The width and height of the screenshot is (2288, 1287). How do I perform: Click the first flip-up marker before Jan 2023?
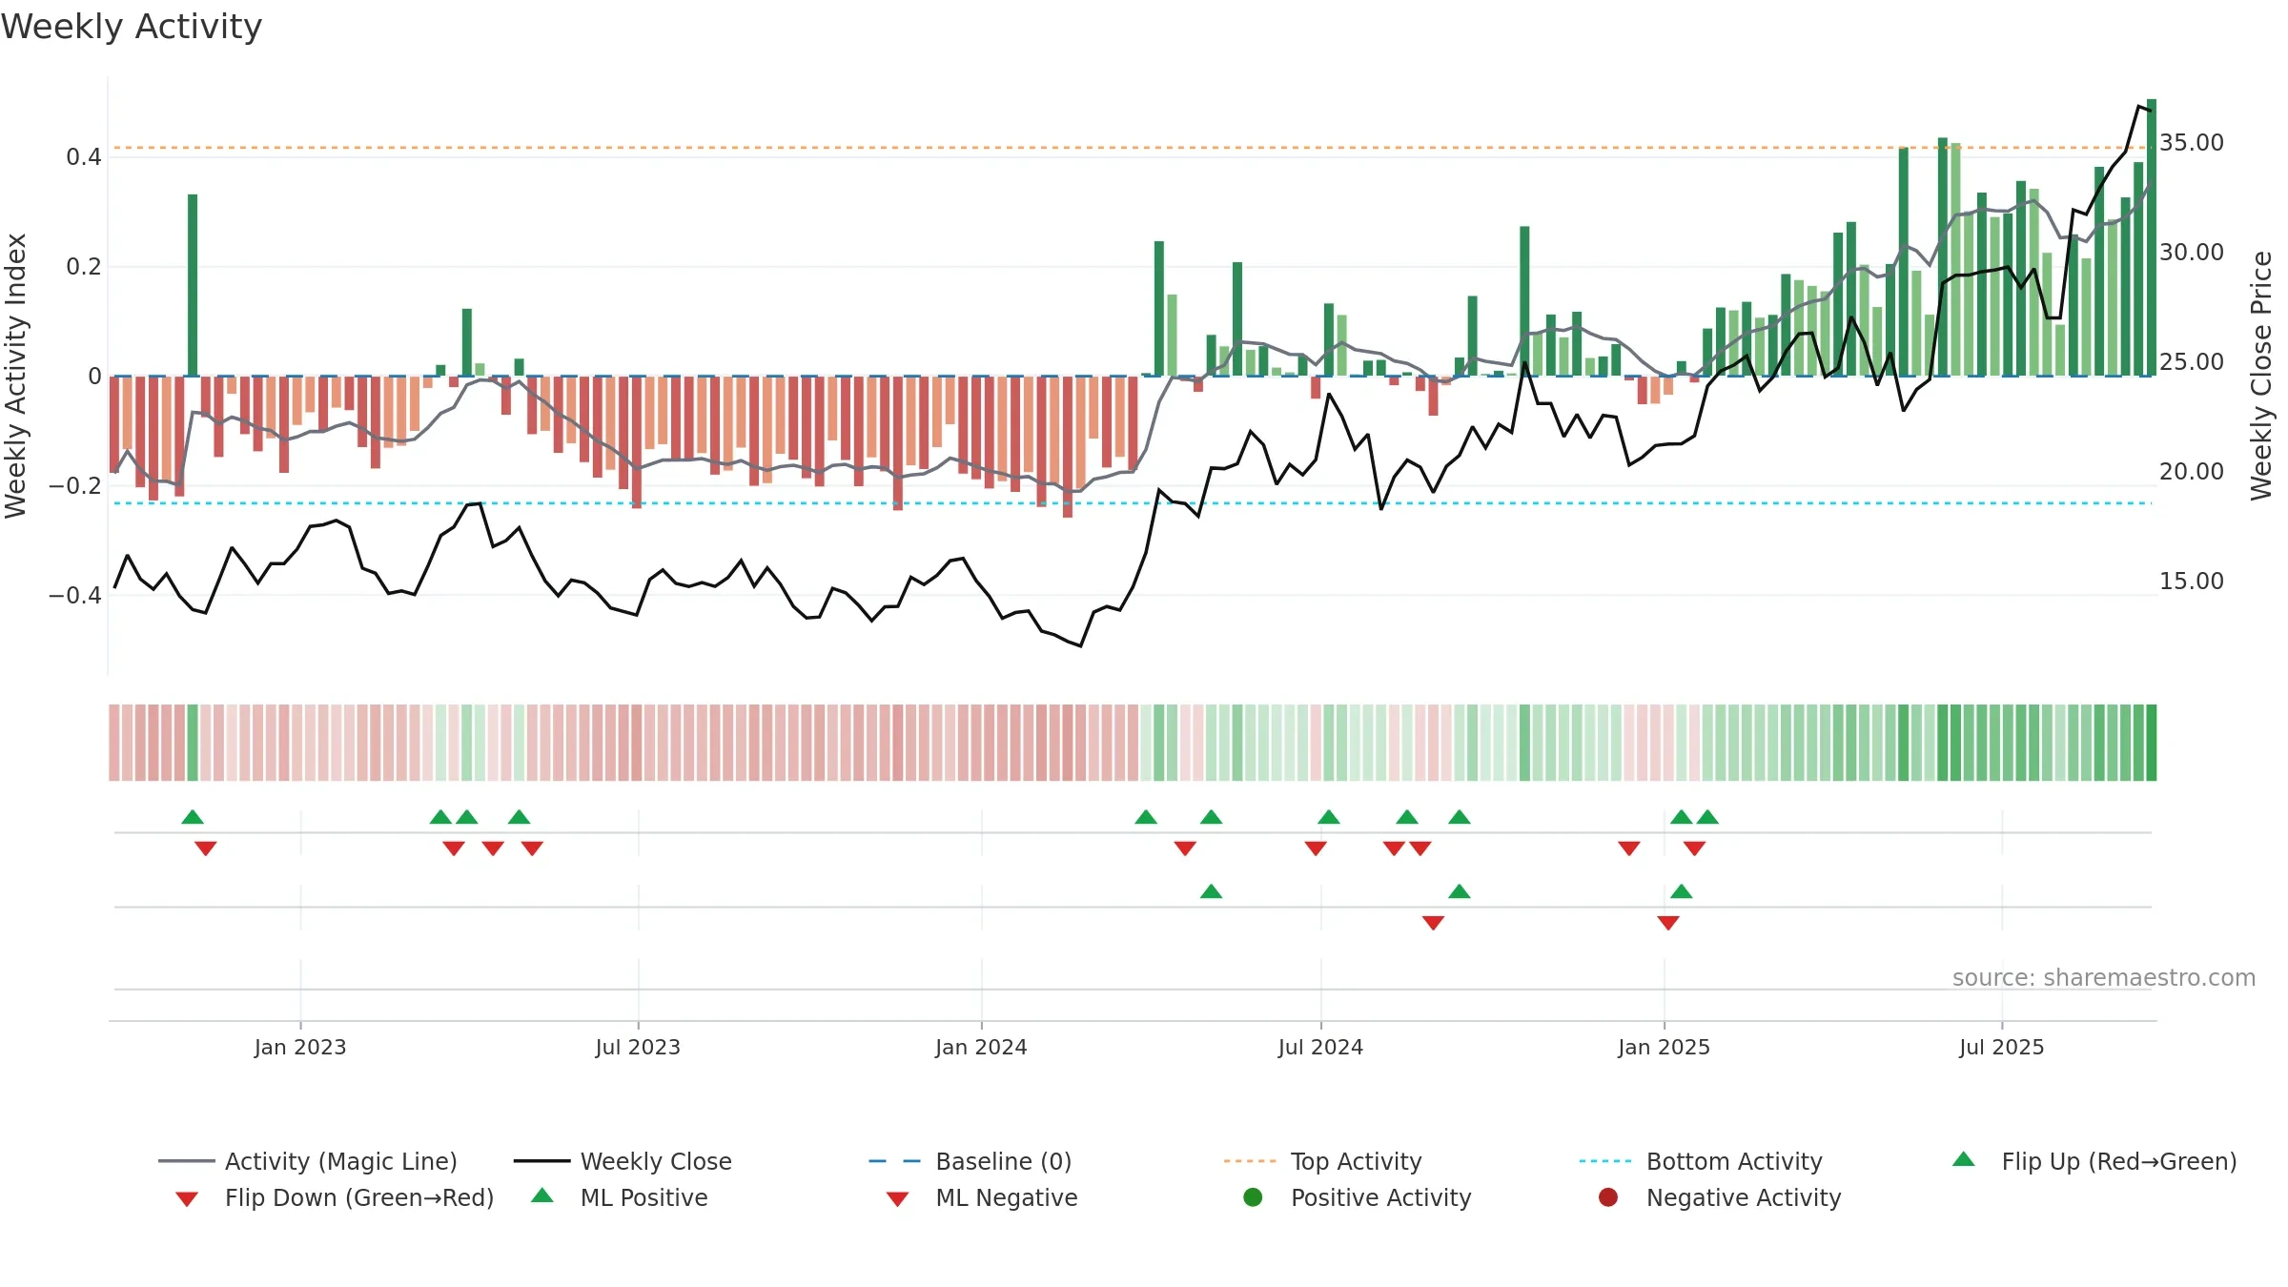[x=193, y=817]
